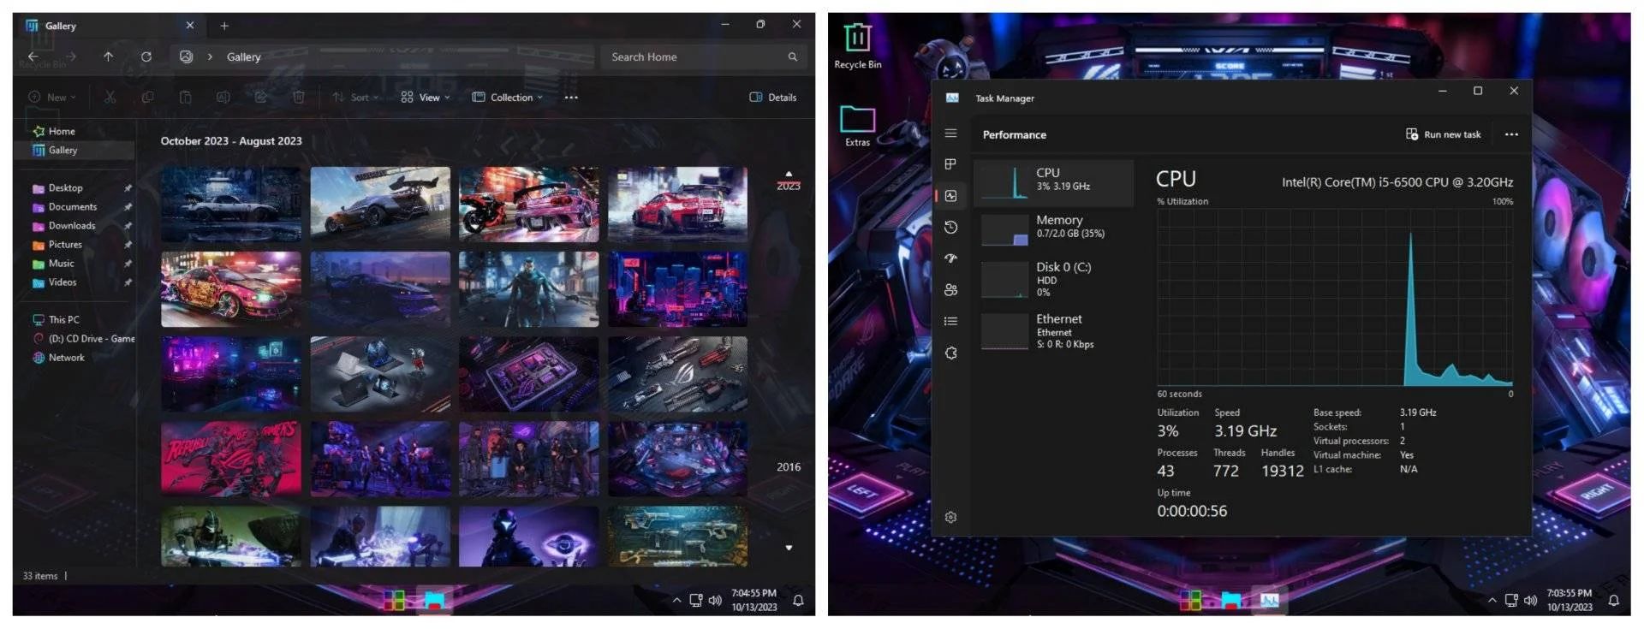The height and width of the screenshot is (629, 1644).
Task: Open the New dropdown in File Explorer
Action: [x=52, y=98]
